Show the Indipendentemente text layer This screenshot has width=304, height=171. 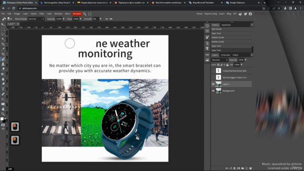point(213,71)
